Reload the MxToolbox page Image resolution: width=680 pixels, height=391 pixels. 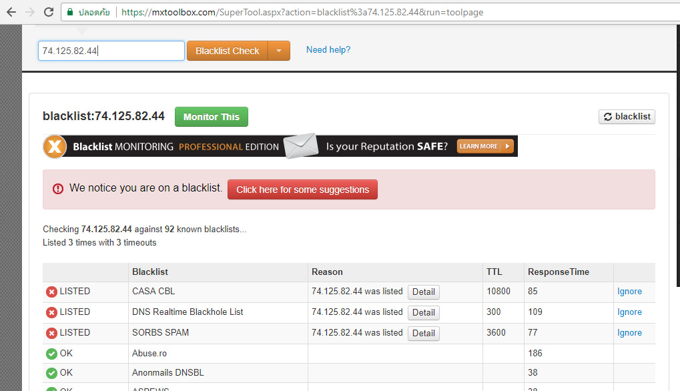pyautogui.click(x=49, y=12)
